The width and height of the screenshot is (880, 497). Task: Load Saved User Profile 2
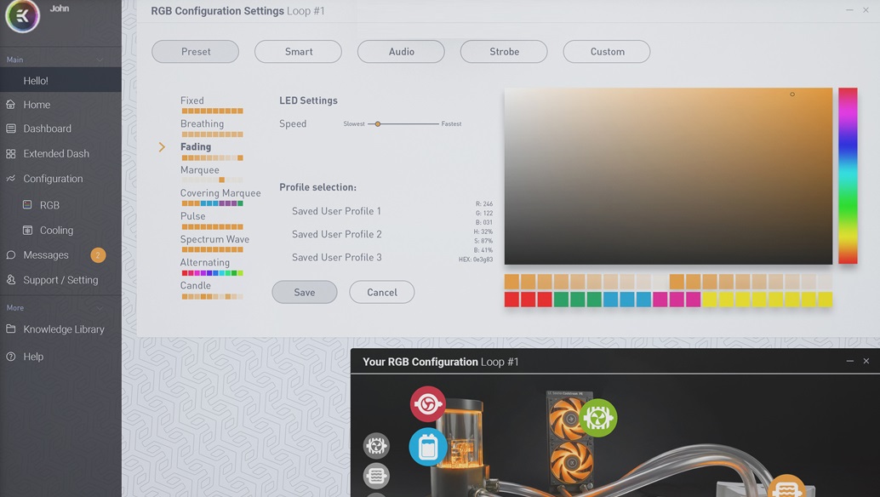pos(336,234)
